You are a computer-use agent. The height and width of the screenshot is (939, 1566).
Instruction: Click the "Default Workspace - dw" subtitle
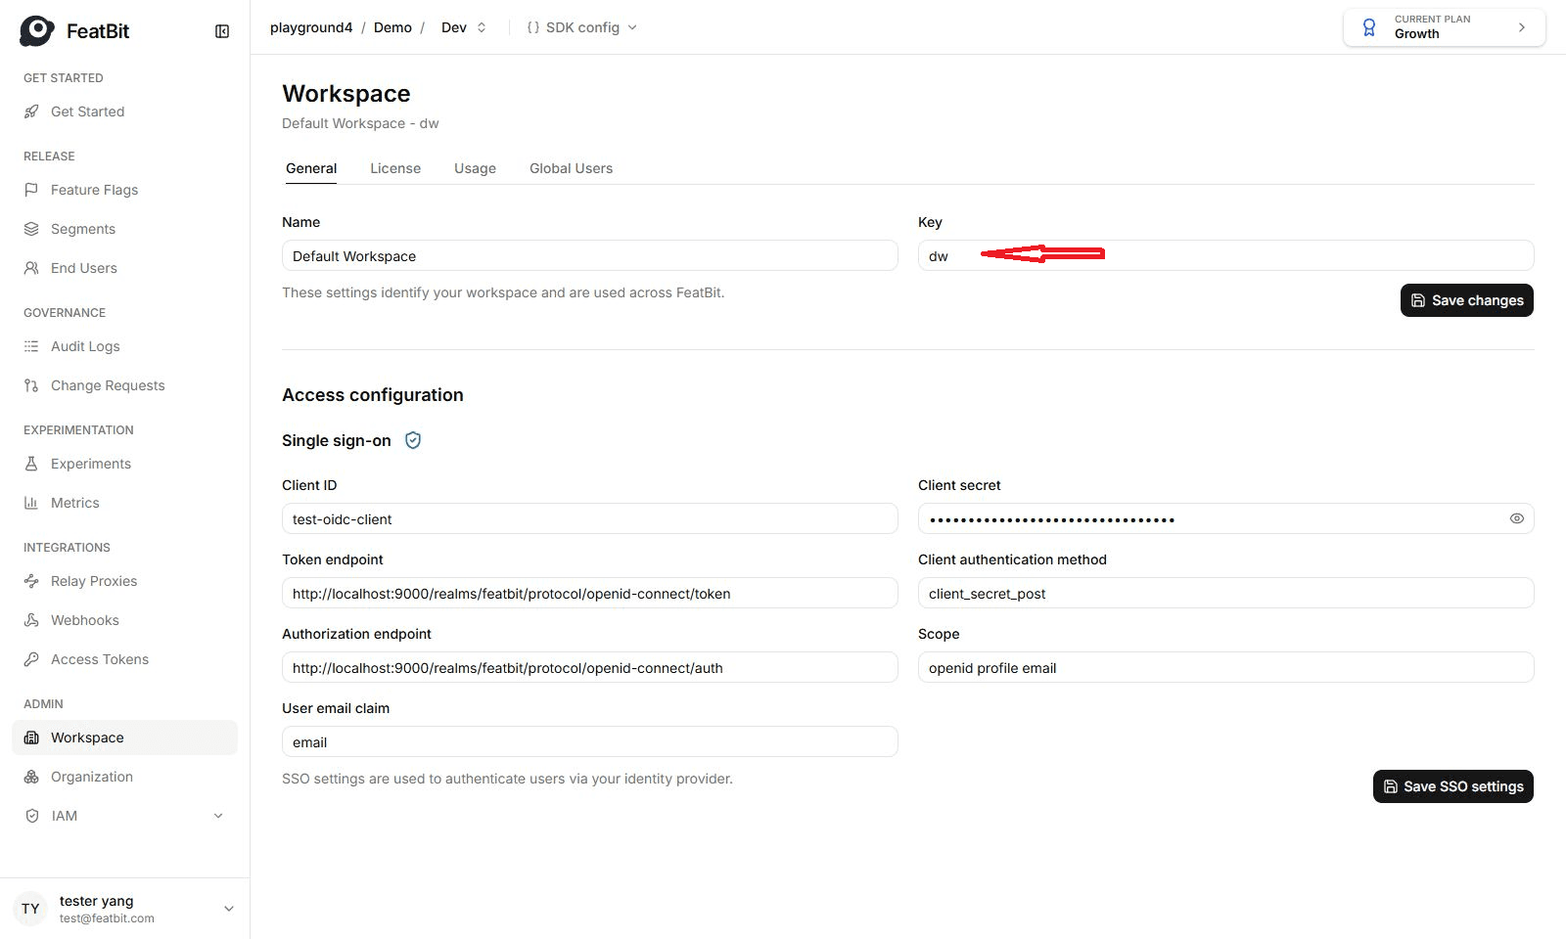point(360,123)
